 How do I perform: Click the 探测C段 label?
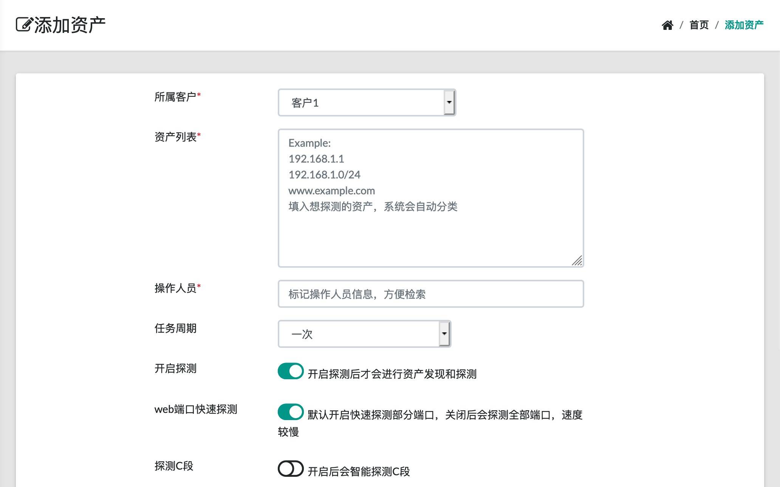point(174,466)
